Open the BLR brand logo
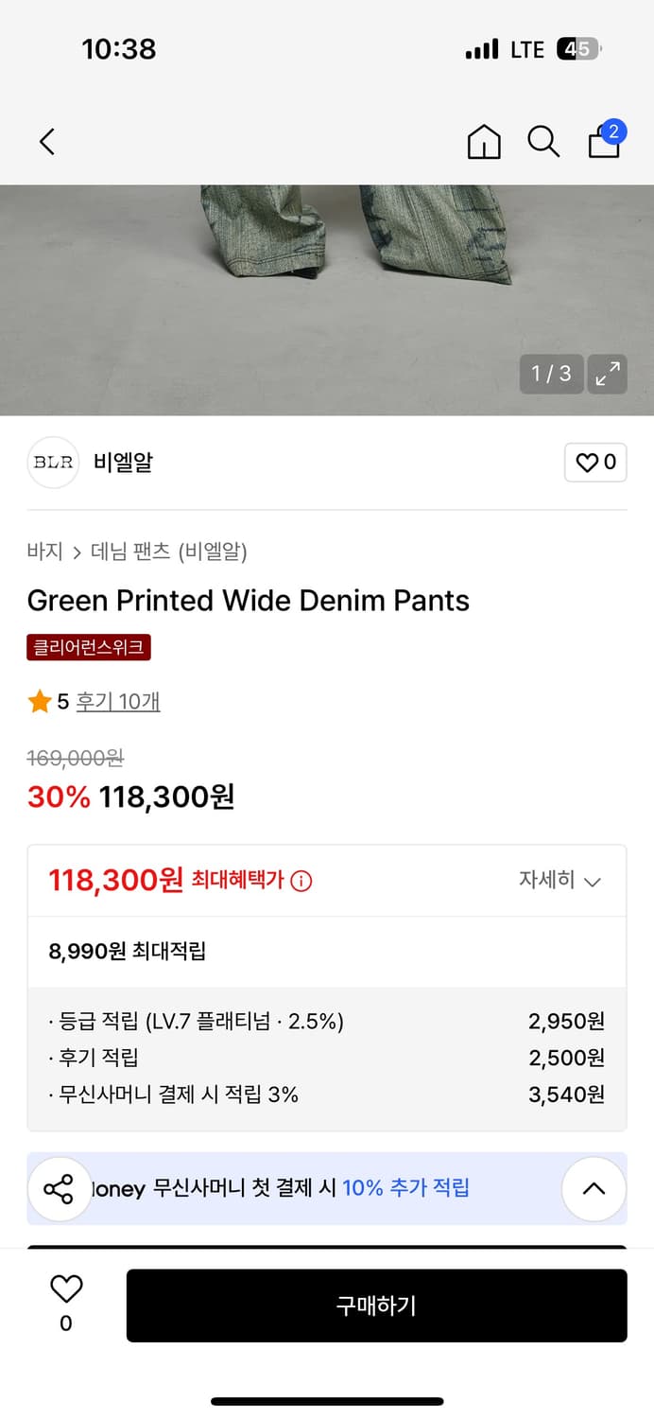 pos(53,463)
